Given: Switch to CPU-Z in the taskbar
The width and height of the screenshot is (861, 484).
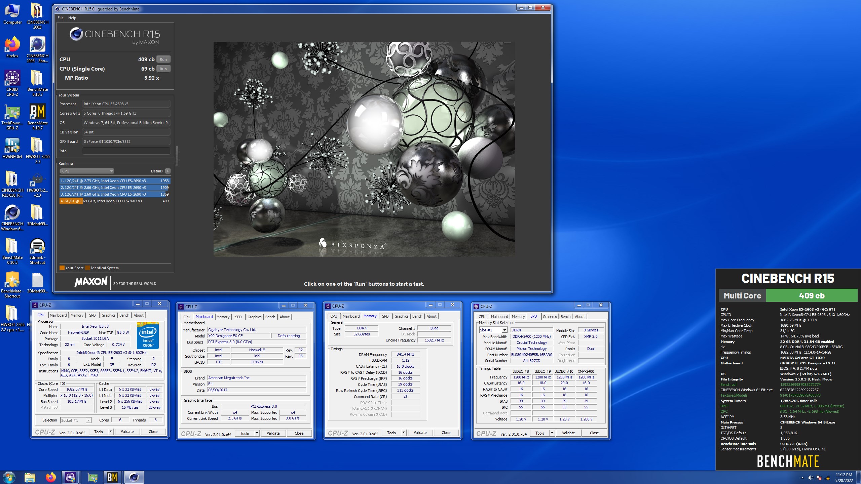Looking at the screenshot, I should point(70,477).
